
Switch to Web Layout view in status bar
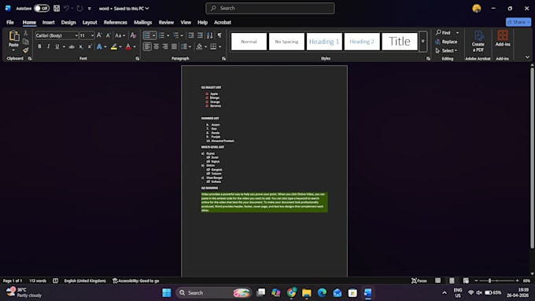coord(466,281)
